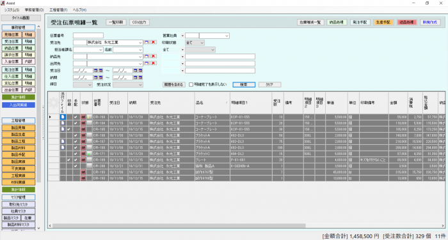Screen dimensions: 448x240
Task: Open attached file icon in OR-188 row
Action: (63, 147)
